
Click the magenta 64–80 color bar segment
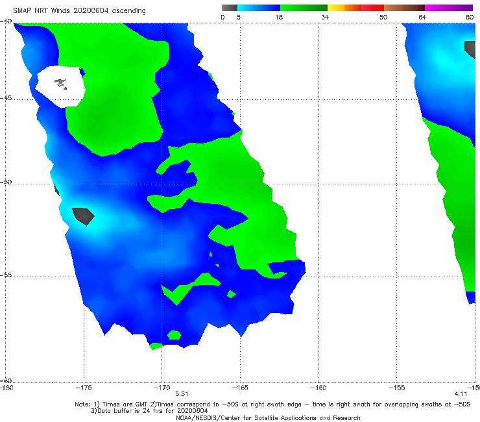(x=449, y=8)
